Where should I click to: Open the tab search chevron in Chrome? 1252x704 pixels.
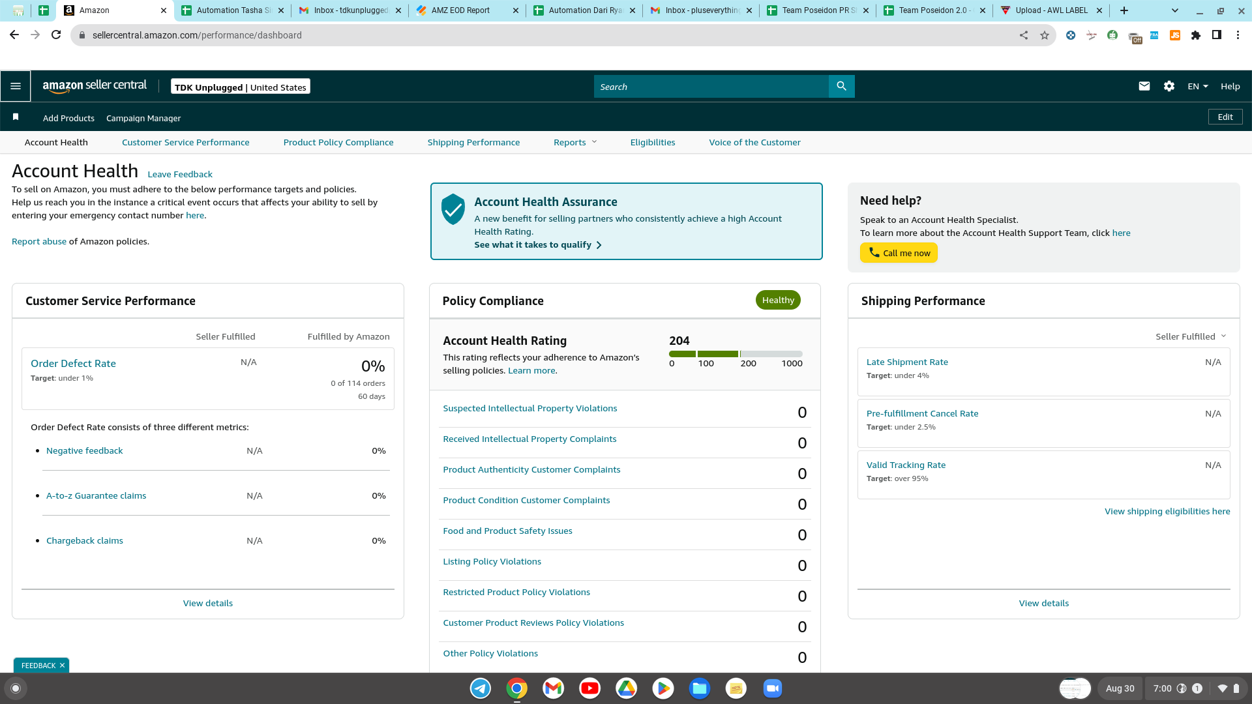coord(1175,10)
